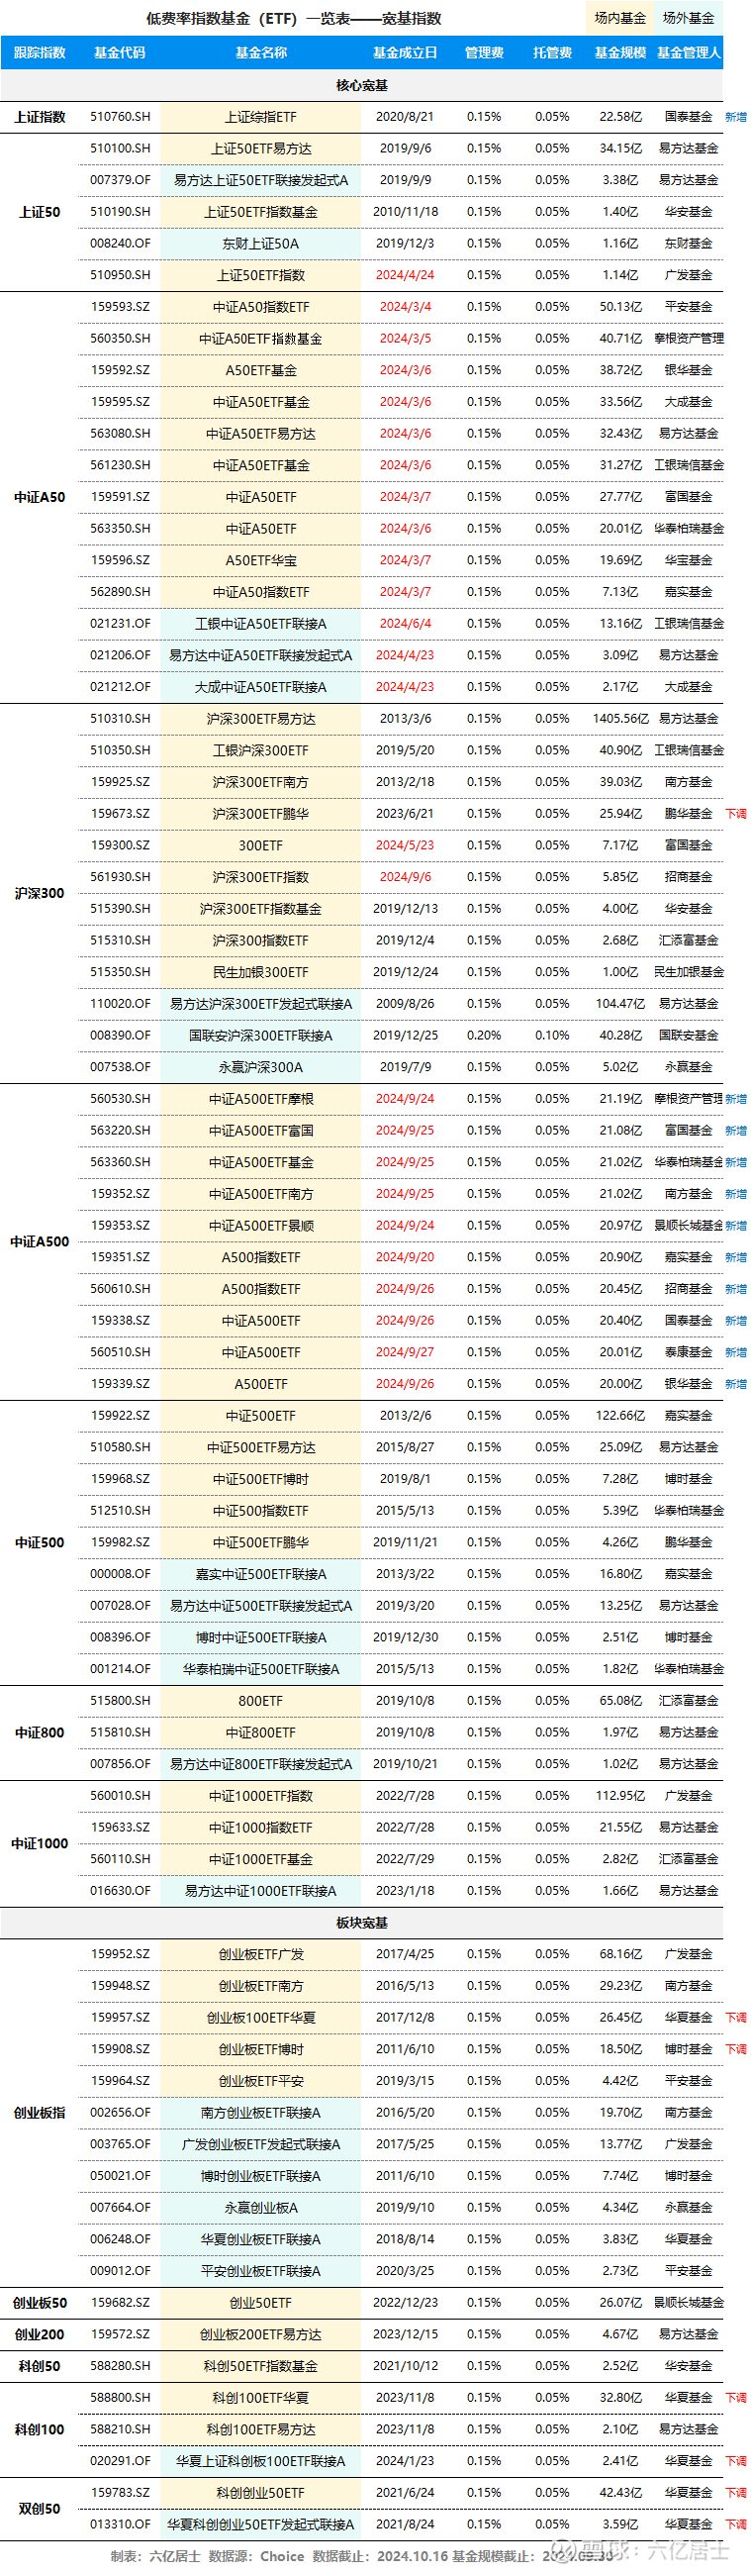
Task: Select the 沪深300ETF易方达 fund name
Action: tap(260, 718)
